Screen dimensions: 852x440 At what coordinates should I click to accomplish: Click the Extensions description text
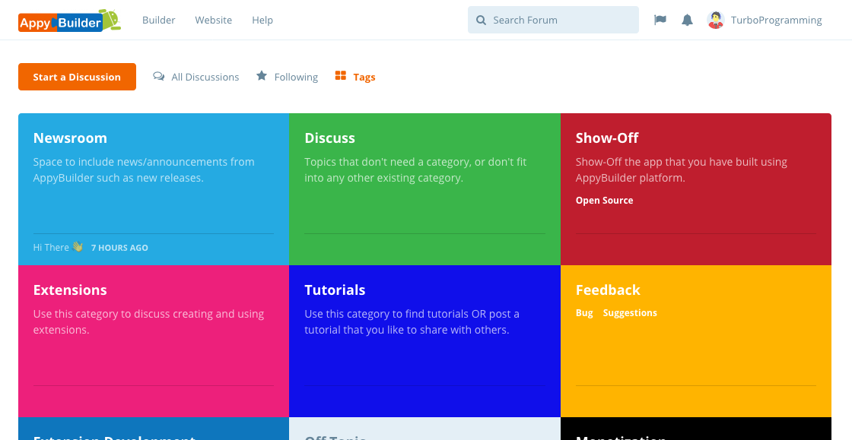coord(148,321)
